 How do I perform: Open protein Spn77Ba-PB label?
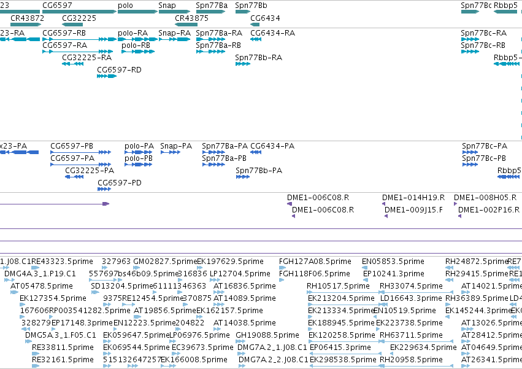[x=225, y=158]
